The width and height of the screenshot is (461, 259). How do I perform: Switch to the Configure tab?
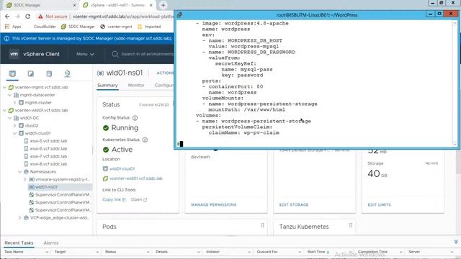pyautogui.click(x=164, y=85)
